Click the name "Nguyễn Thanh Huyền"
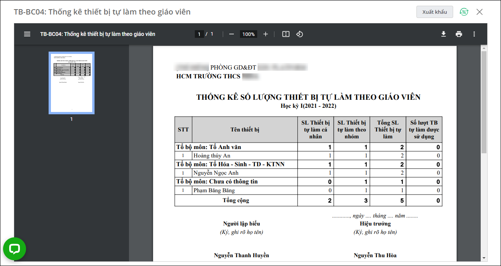This screenshot has height=266, width=501. click(x=242, y=255)
